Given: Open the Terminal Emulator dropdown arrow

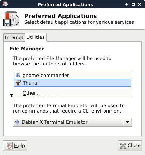Looking at the screenshot, I should (x=127, y=122).
